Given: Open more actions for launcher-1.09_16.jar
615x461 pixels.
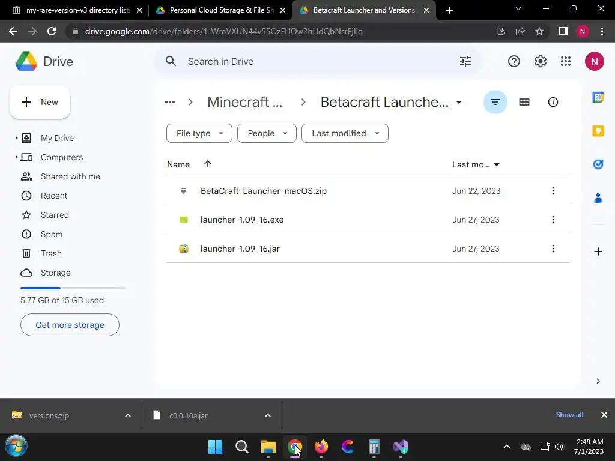Looking at the screenshot, I should click(553, 249).
